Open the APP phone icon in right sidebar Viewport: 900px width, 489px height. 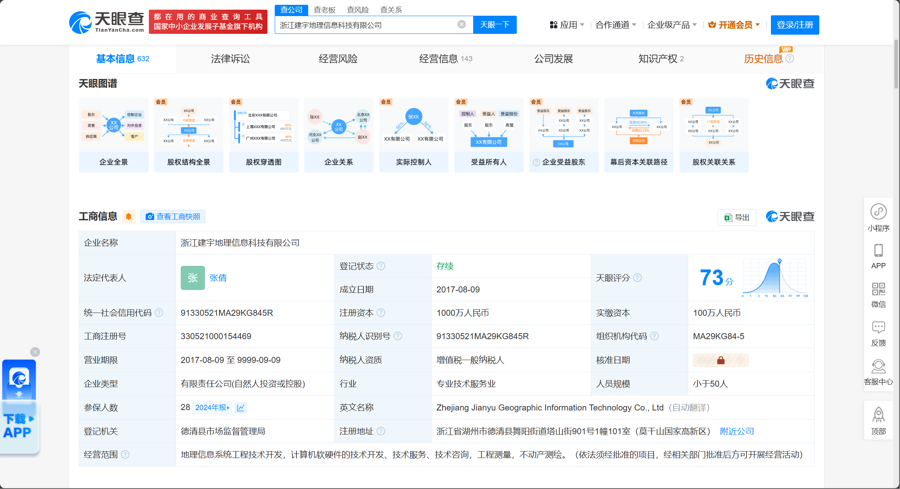click(878, 257)
